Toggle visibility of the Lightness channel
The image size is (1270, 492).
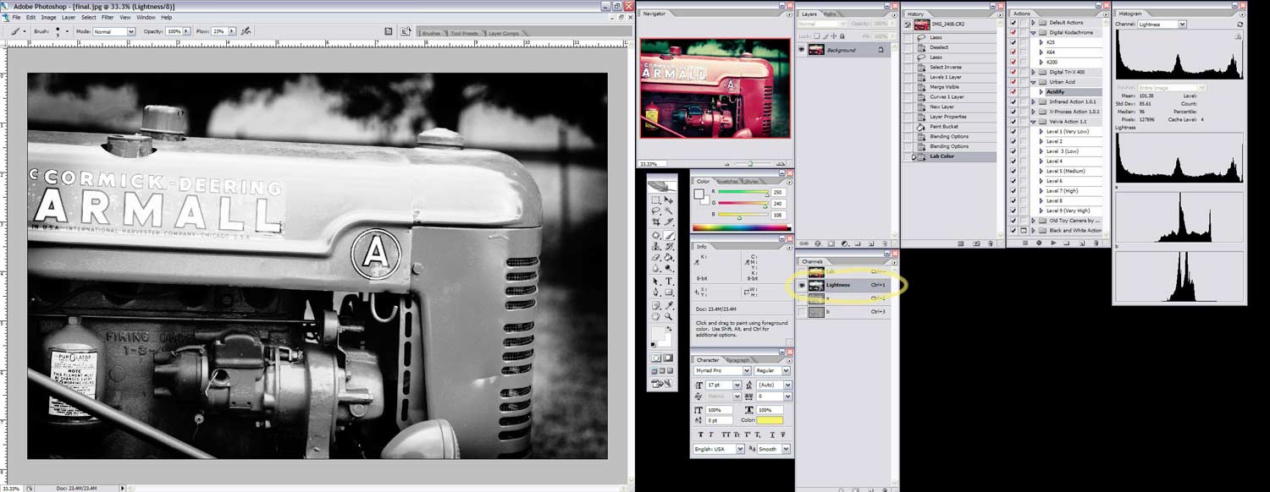point(802,286)
